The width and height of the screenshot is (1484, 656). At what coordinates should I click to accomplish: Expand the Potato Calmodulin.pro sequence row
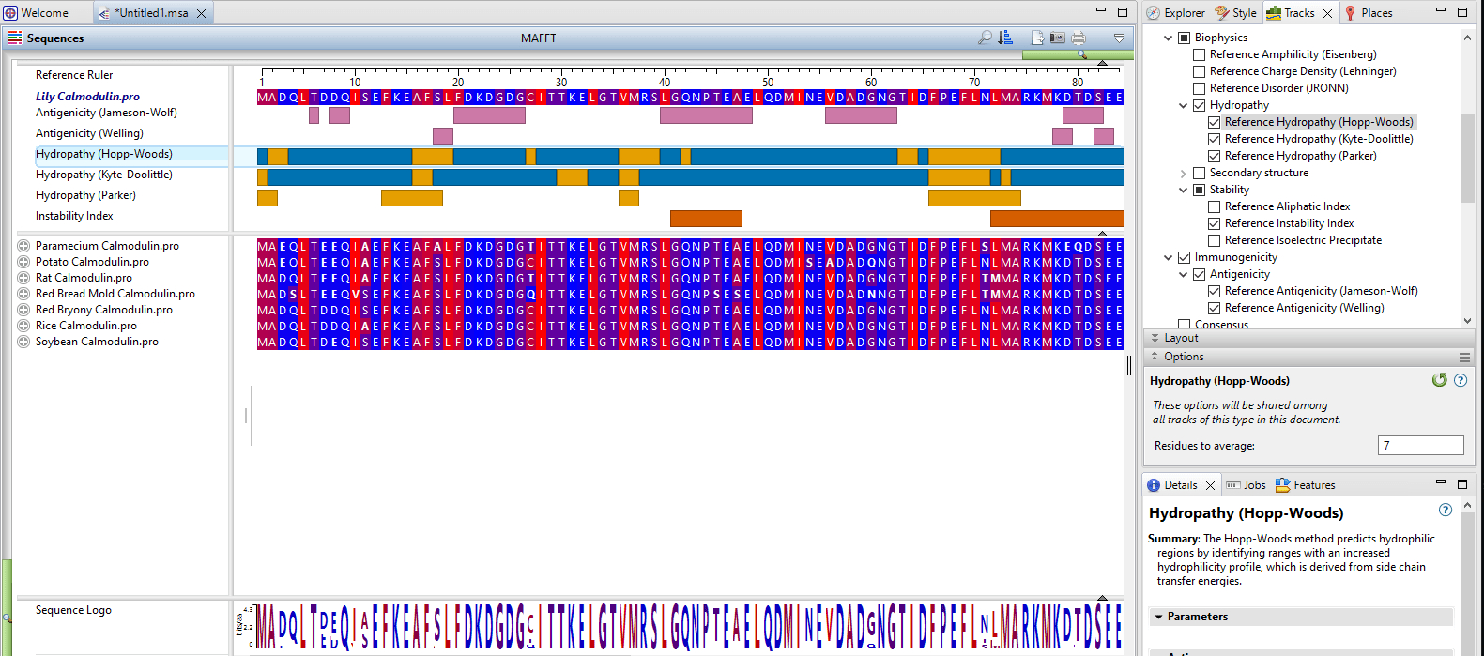[x=23, y=262]
